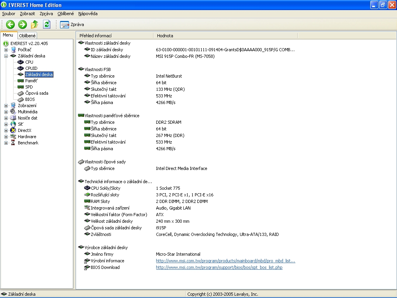Click the green Back arrow toolbar icon
This screenshot has height=298, width=397.
(x=10, y=24)
